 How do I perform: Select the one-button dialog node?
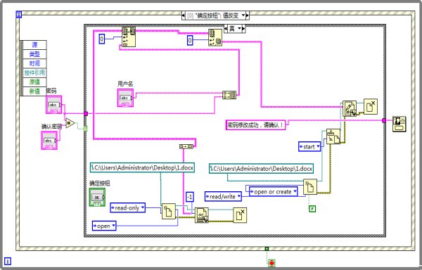(399, 124)
